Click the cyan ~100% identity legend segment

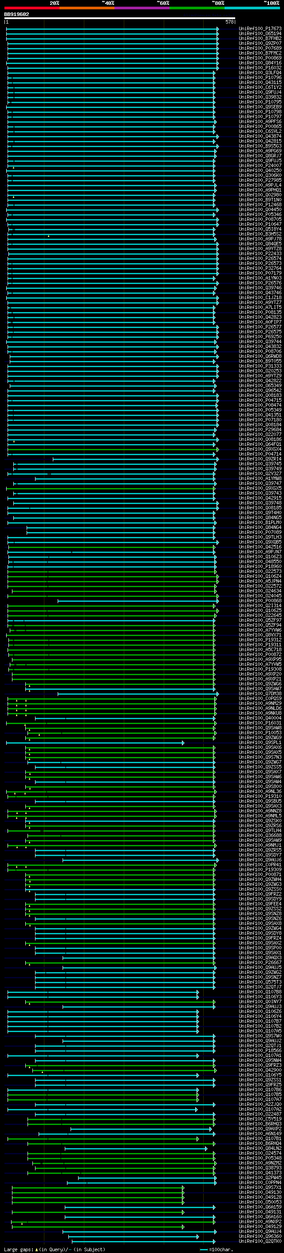[x=252, y=8]
